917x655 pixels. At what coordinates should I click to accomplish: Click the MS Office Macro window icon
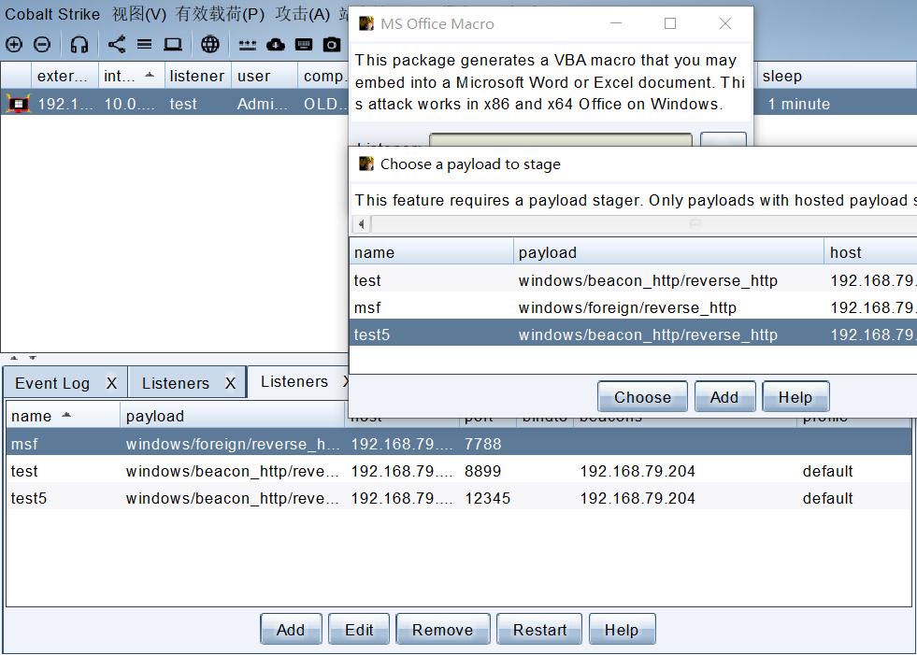[x=366, y=23]
